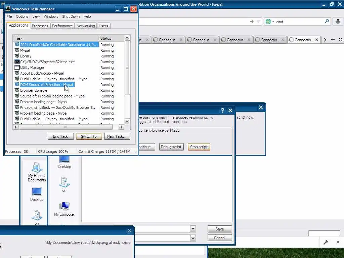Open a new tab with plus icon
Screen dimensions: 344x258
coord(333,40)
